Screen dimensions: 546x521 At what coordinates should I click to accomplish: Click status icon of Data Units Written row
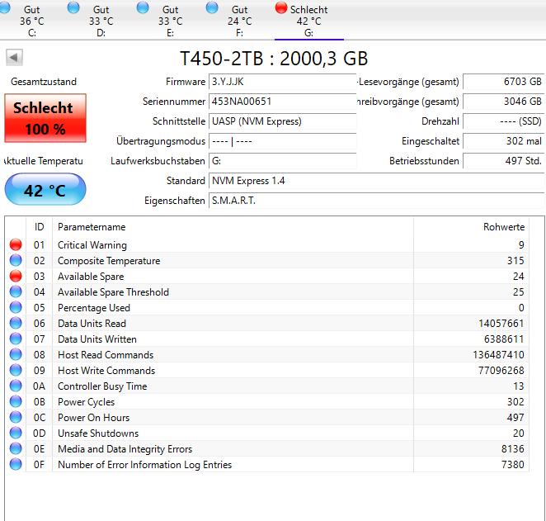pos(16,339)
